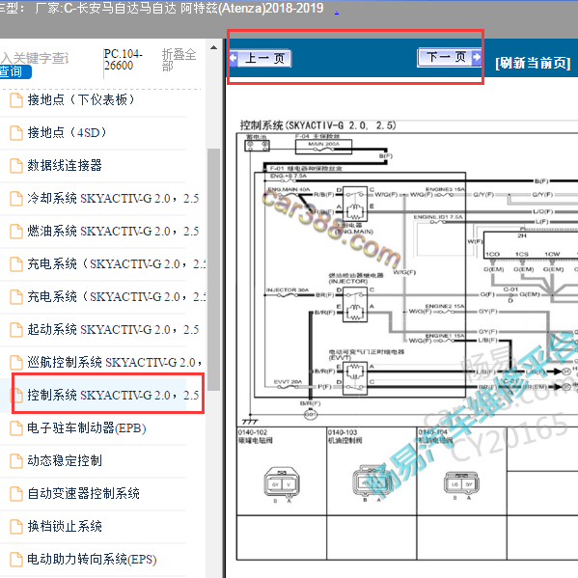The image size is (578, 578).
Task: Click the small link after Atenza 2018-2019 title
Action: coord(337,13)
